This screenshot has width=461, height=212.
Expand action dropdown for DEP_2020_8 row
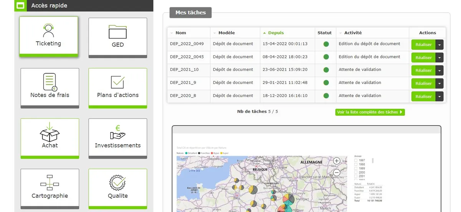pos(439,97)
